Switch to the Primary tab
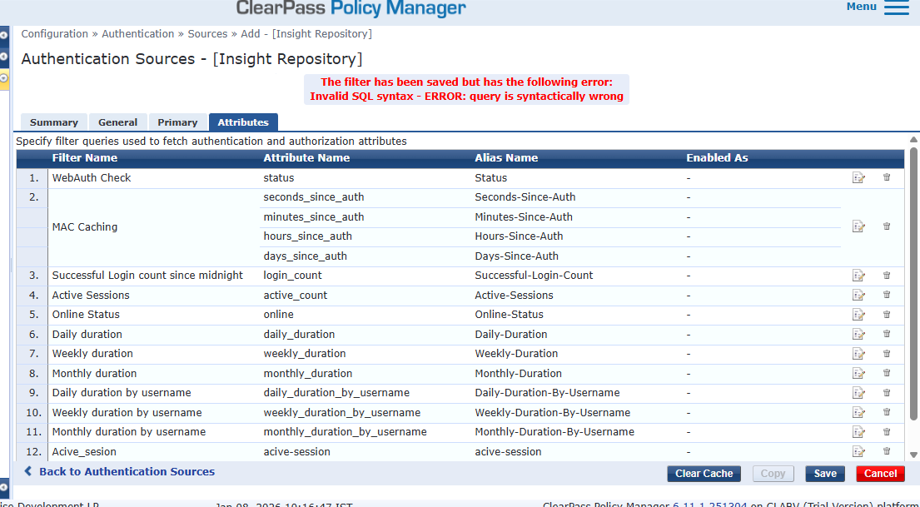The height and width of the screenshot is (507, 920). 177,122
